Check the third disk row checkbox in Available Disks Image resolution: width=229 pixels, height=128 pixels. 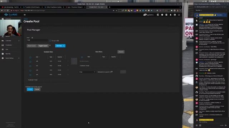[x=30, y=70]
